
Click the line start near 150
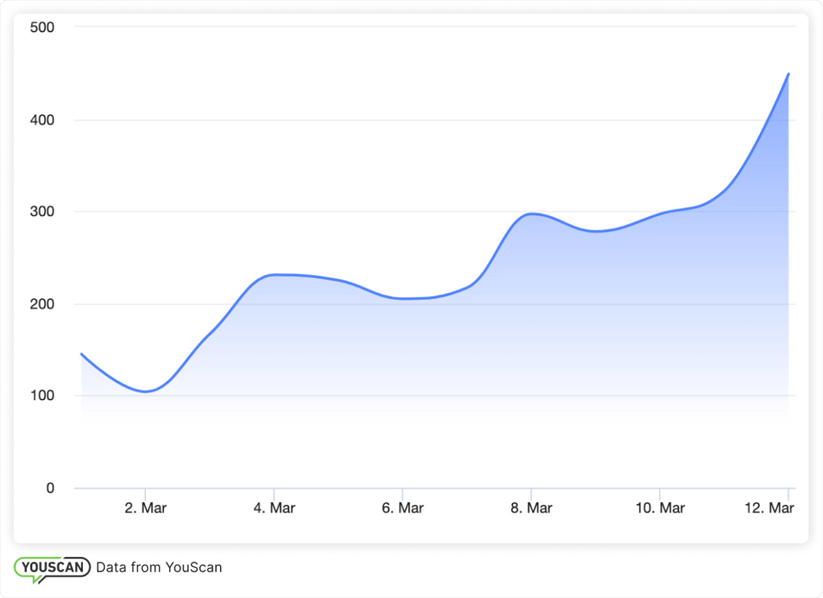coord(82,354)
